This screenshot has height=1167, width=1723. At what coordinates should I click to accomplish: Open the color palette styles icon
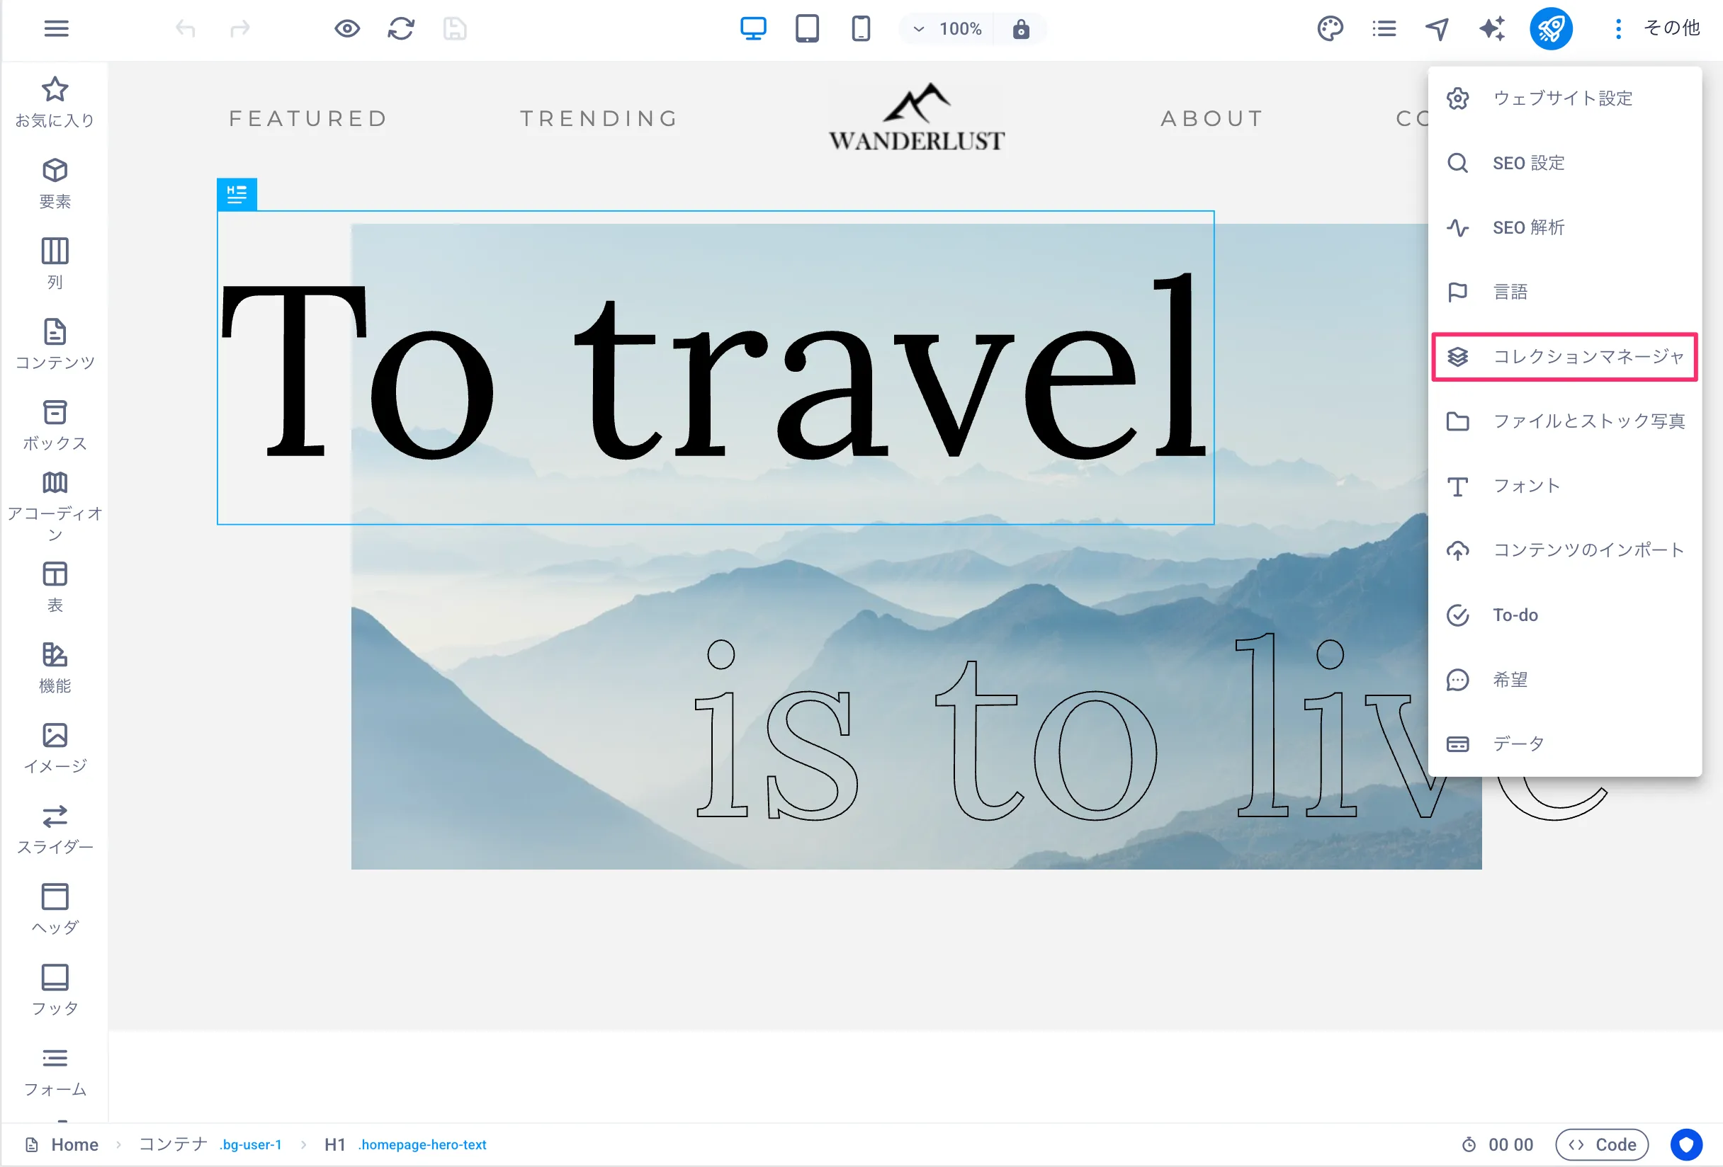point(1330,29)
